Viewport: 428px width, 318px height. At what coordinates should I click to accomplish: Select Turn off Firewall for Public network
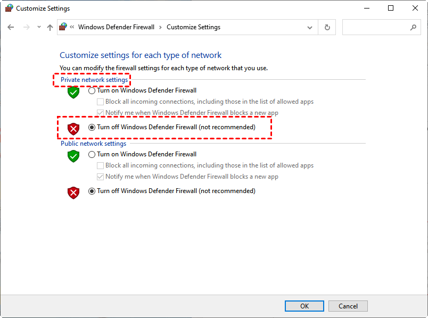tap(92, 191)
